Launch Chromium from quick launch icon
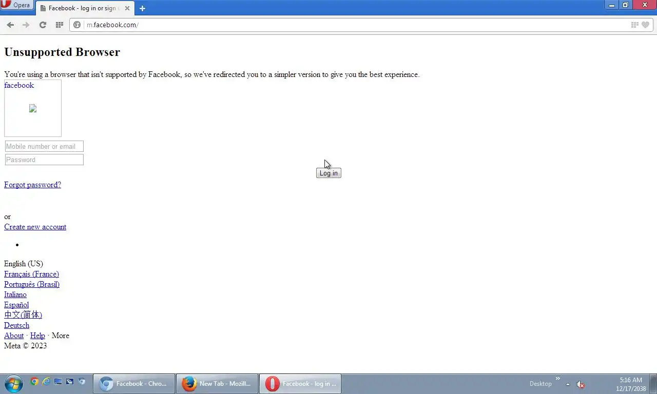Viewport: 657px width, 394px height. tap(82, 381)
